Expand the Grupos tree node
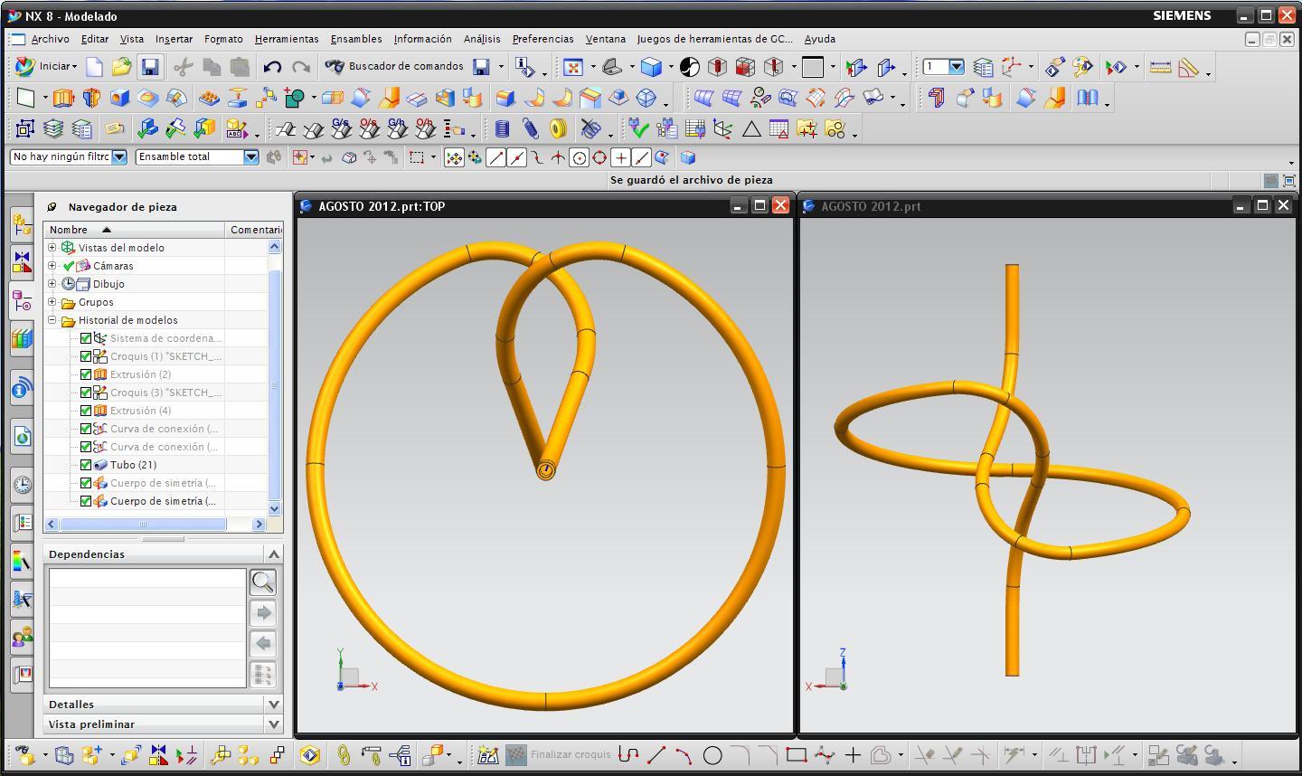The height and width of the screenshot is (776, 1302). (x=52, y=301)
